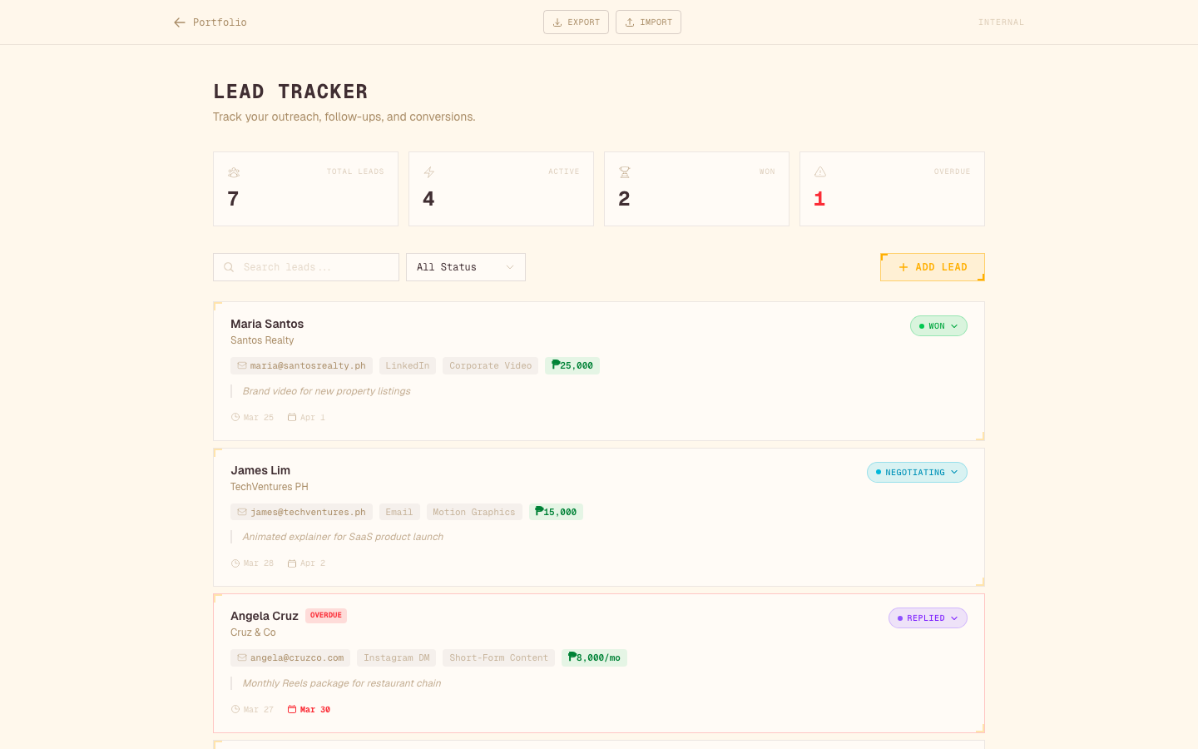This screenshot has height=749, width=1198.
Task: Open the Import button
Action: click(x=648, y=22)
